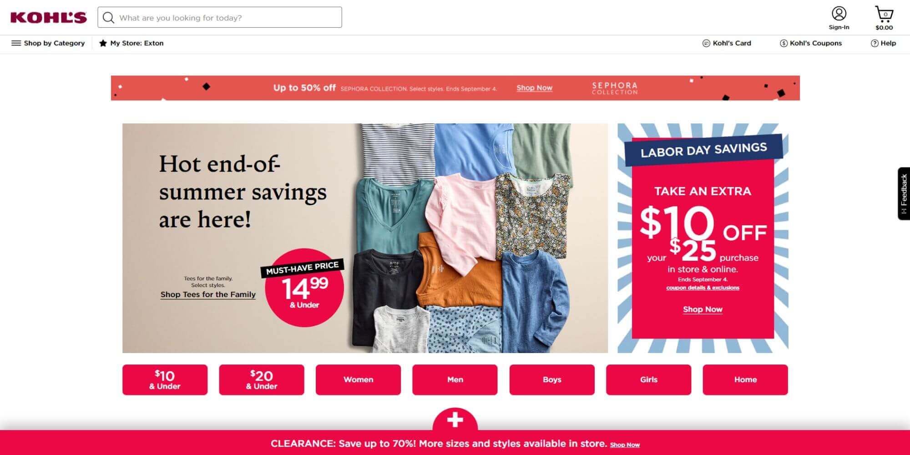Select the Women category button
Image resolution: width=910 pixels, height=455 pixels.
click(358, 379)
